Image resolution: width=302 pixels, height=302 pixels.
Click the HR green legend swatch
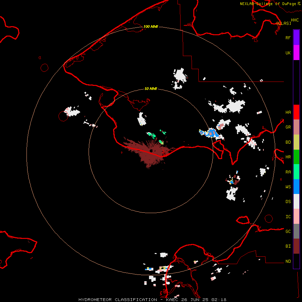(296, 157)
